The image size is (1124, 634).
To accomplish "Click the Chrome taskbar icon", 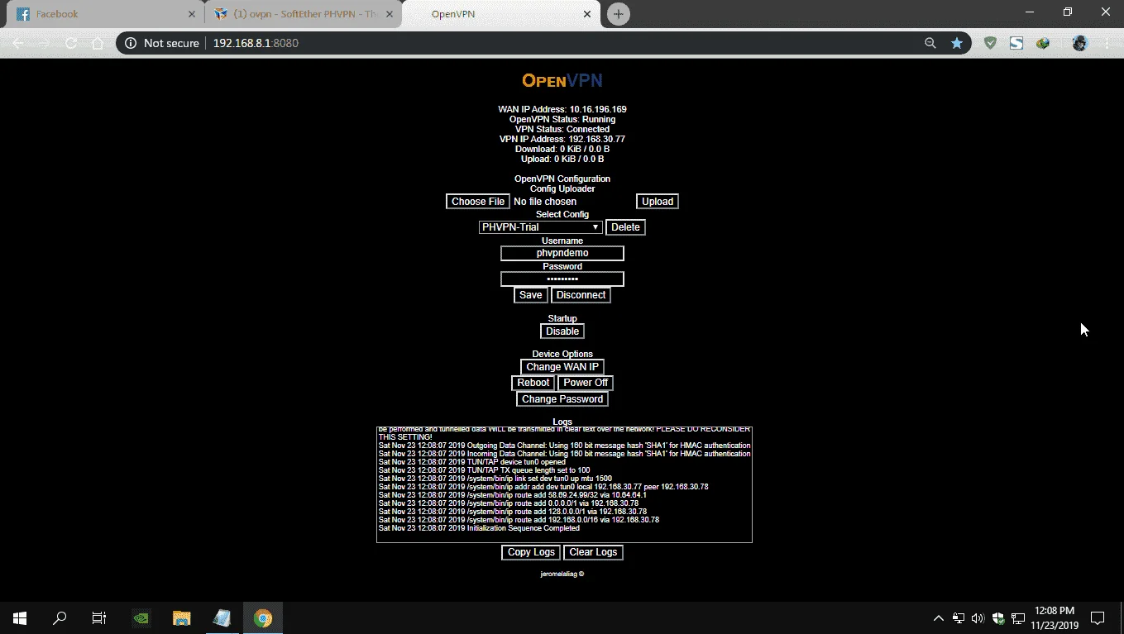I will 263,617.
